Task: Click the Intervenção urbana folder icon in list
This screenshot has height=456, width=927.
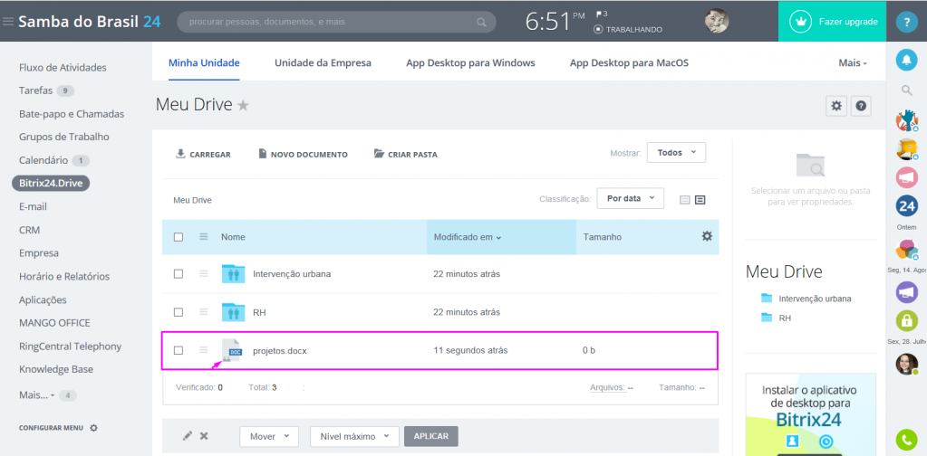Action: [x=234, y=274]
